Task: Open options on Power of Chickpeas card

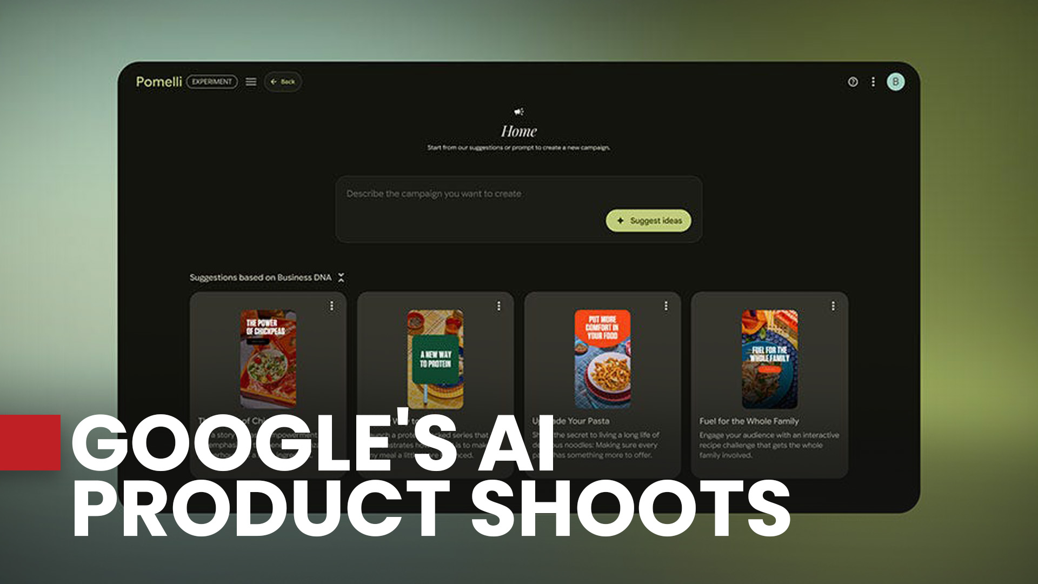Action: 331,306
